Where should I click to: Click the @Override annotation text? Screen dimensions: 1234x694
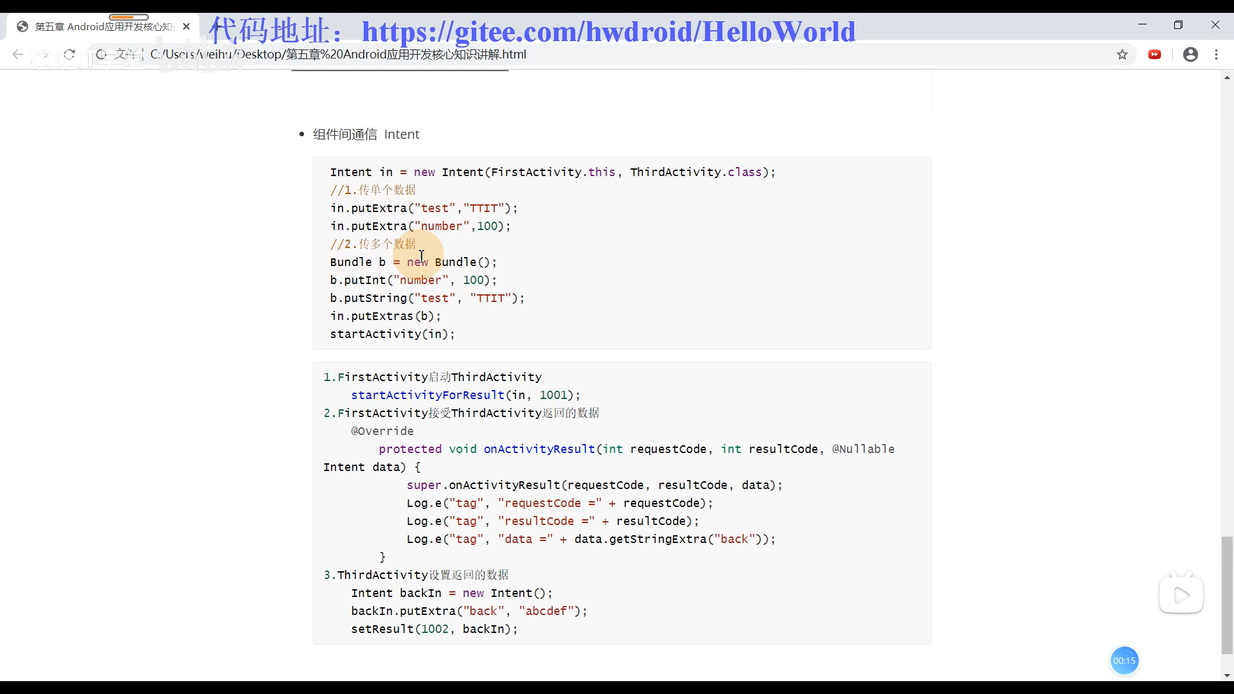point(382,431)
